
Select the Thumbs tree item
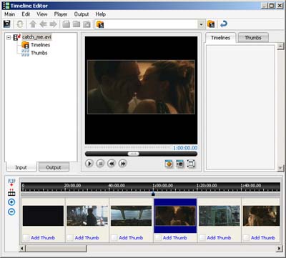click(39, 53)
